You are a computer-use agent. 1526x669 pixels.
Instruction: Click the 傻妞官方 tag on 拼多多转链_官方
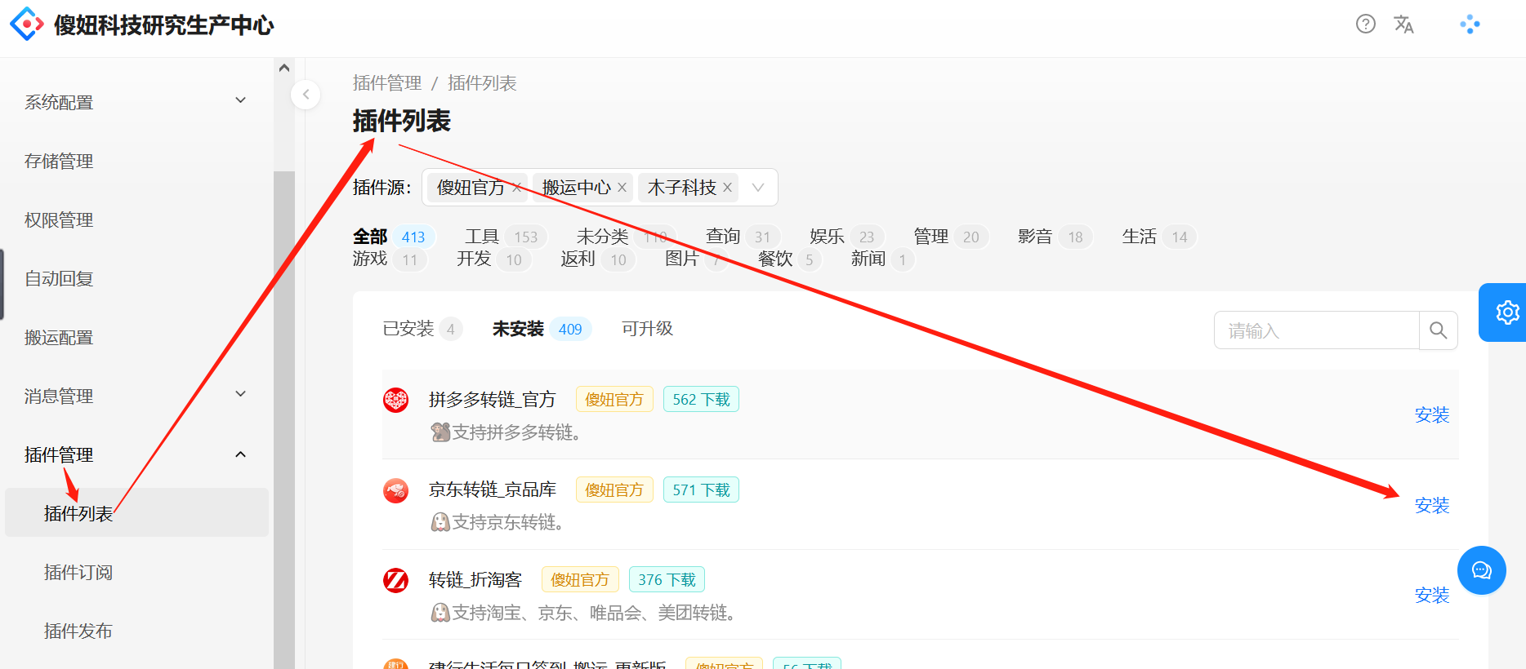(x=614, y=400)
